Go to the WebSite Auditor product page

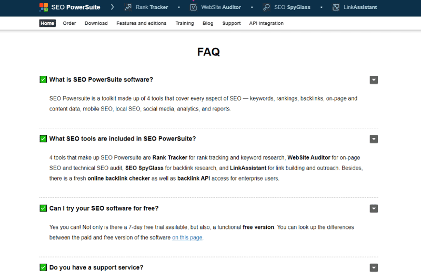pyautogui.click(x=221, y=7)
